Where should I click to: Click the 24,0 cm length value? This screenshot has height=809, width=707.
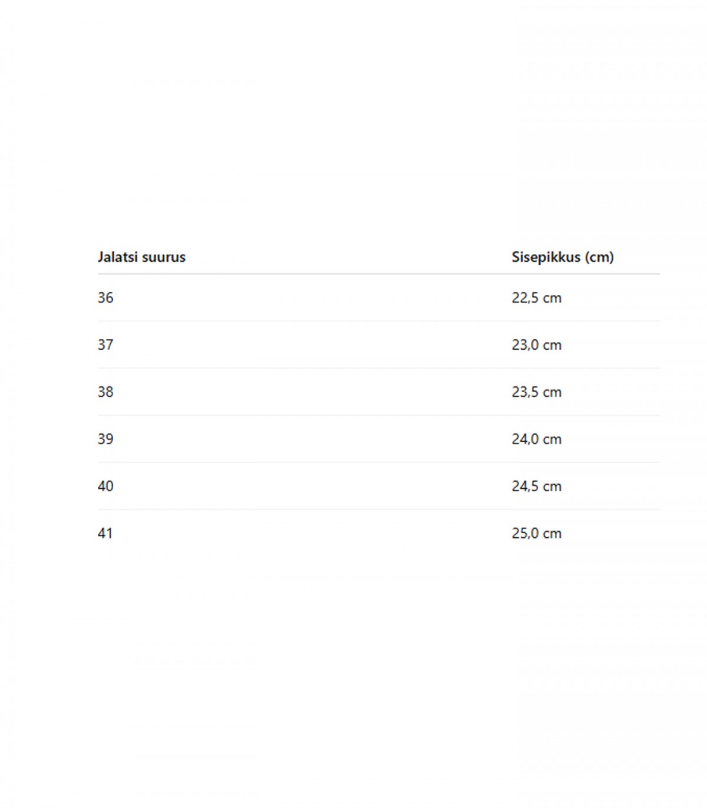pos(536,439)
